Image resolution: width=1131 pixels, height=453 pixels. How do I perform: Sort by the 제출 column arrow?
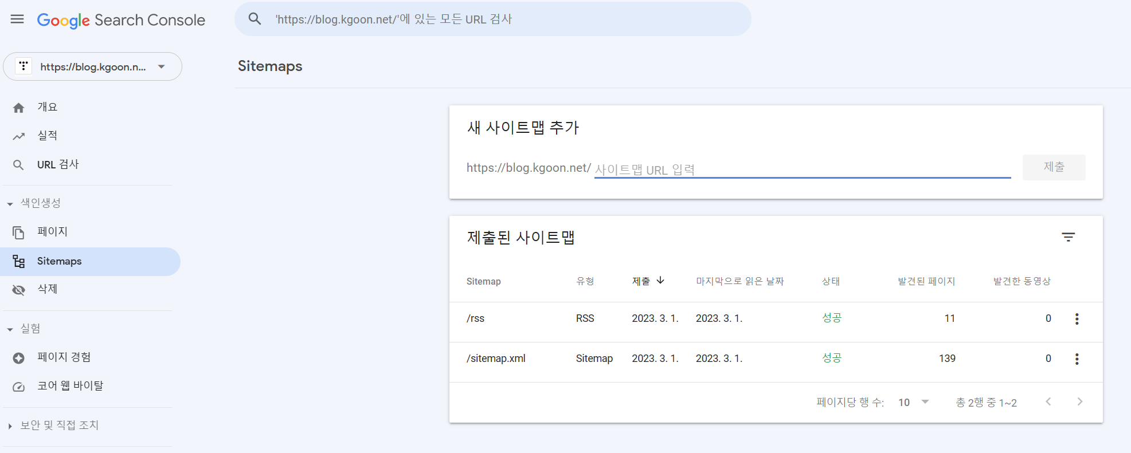[x=660, y=281]
